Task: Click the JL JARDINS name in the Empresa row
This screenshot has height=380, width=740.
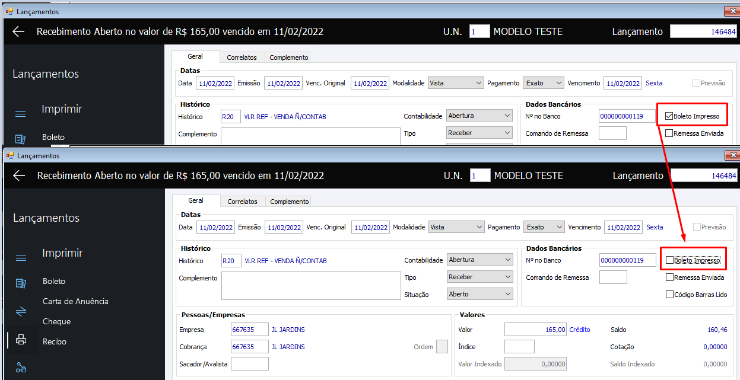Action: click(288, 330)
